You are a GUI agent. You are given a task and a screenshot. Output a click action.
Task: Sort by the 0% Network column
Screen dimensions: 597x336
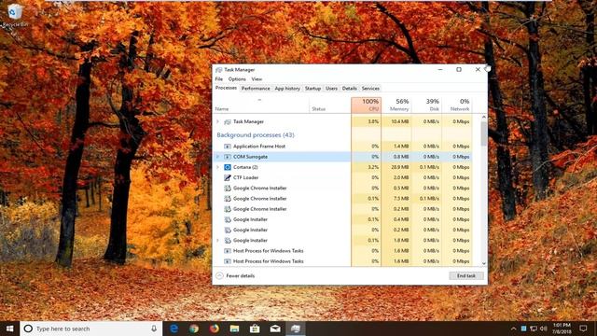click(x=457, y=105)
